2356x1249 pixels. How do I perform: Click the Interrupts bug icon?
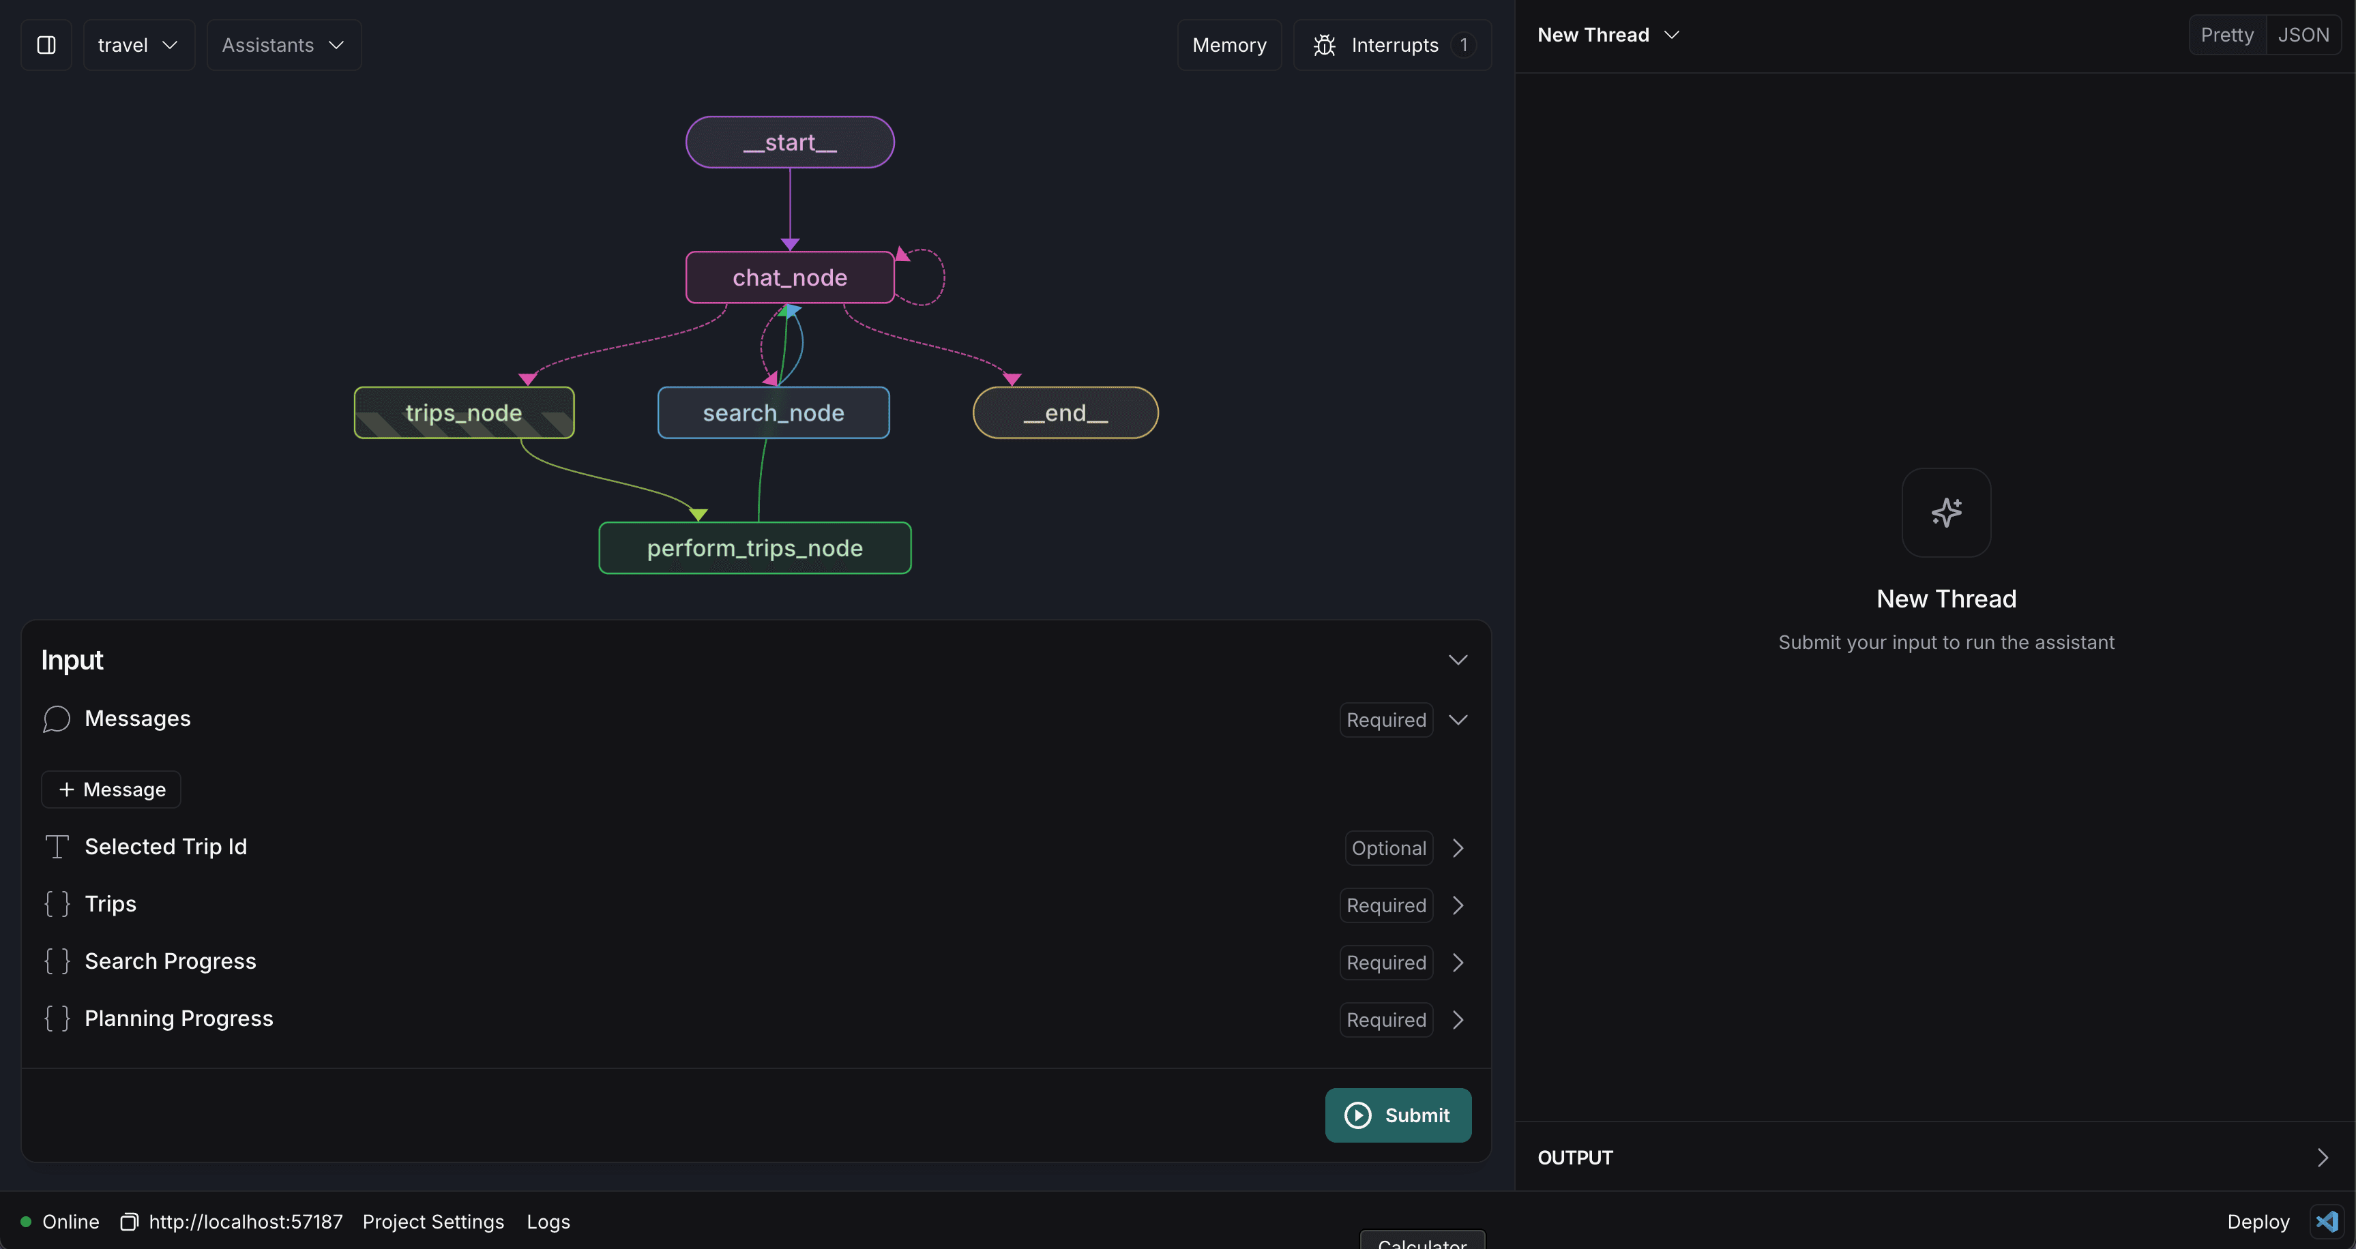point(1323,45)
